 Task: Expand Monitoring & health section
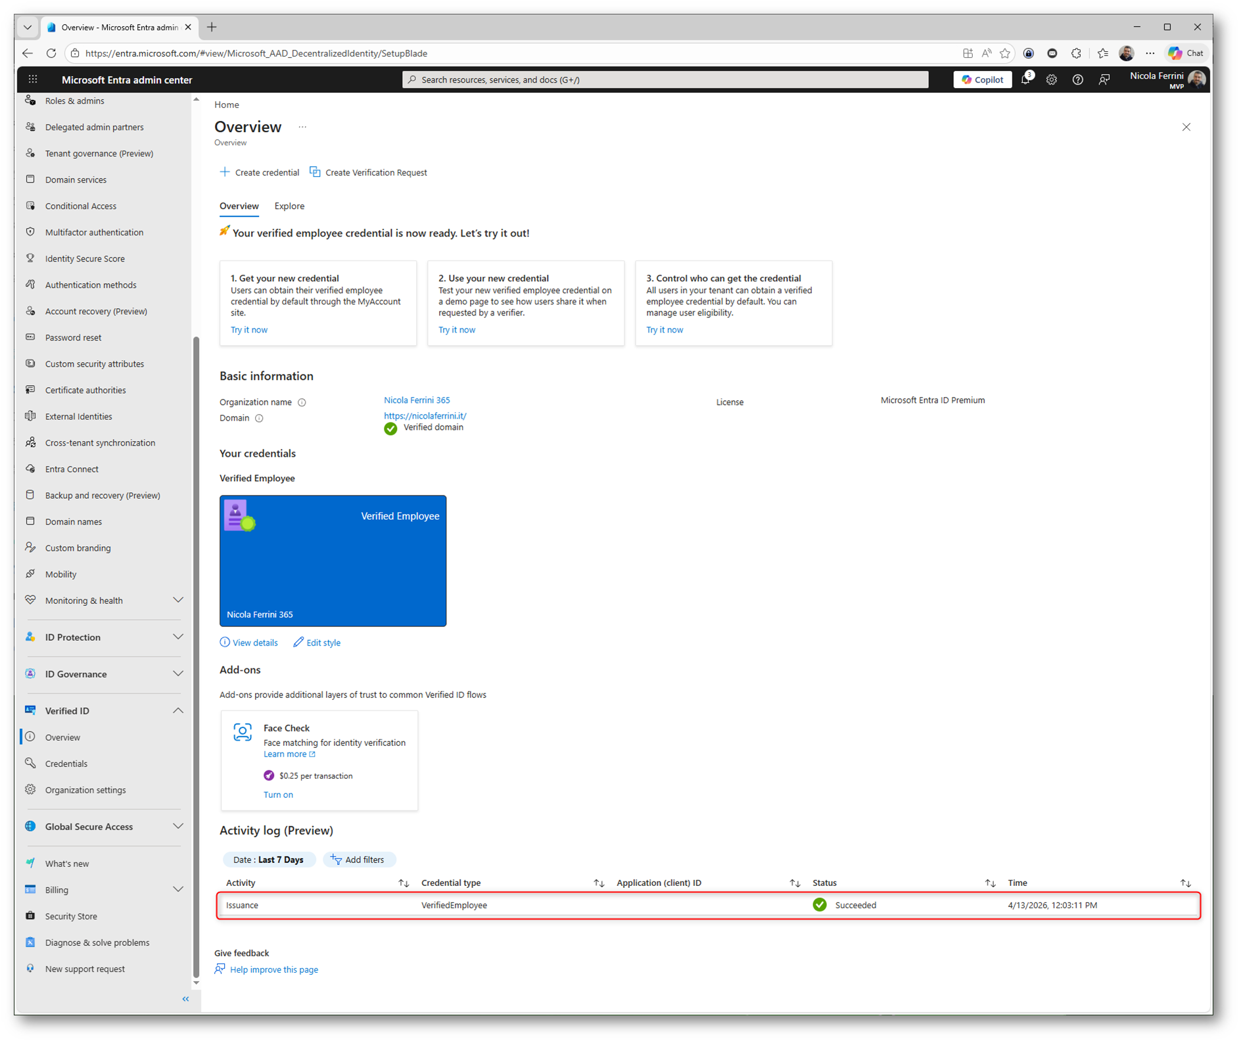178,600
